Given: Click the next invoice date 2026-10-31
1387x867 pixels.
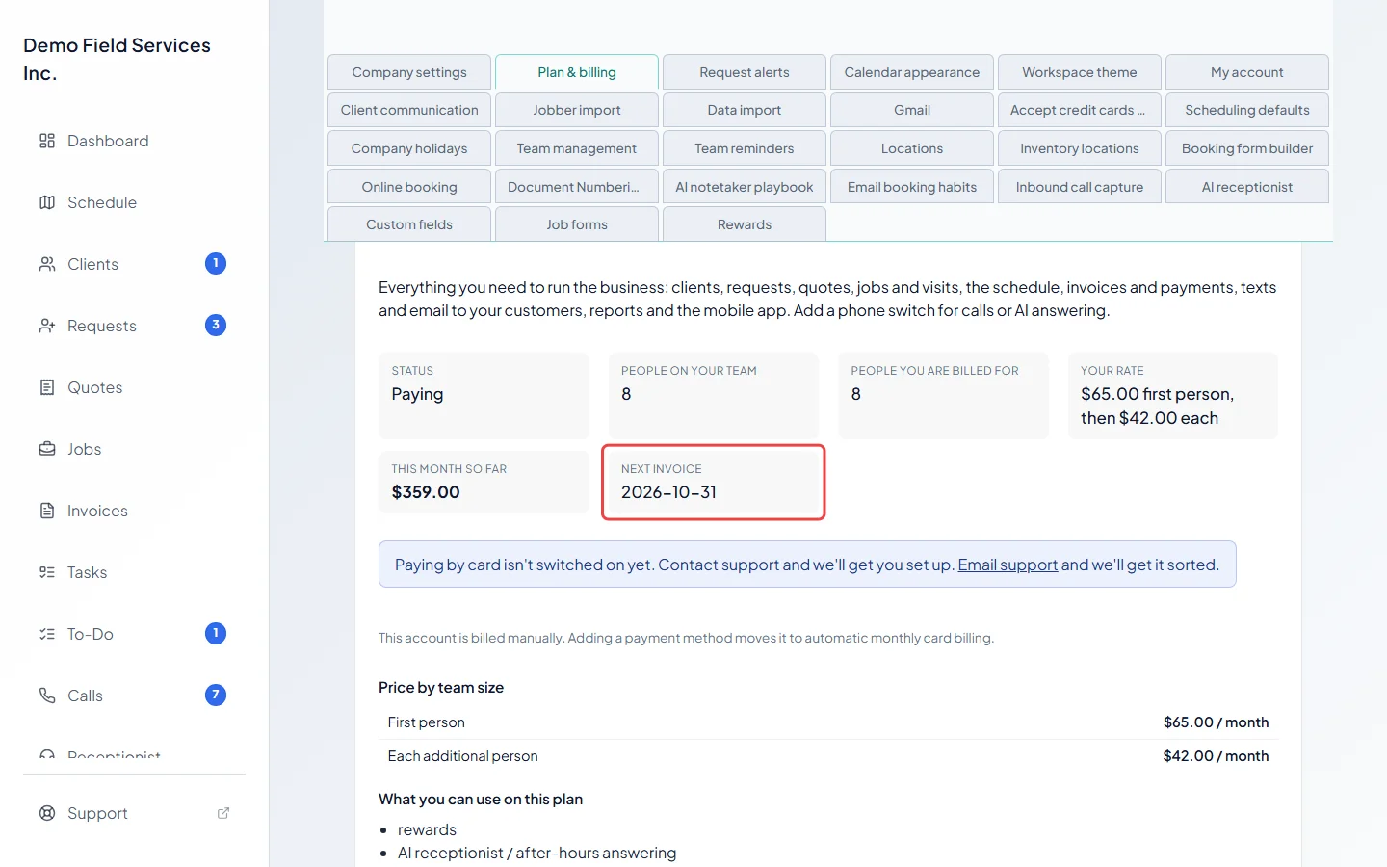Looking at the screenshot, I should (668, 492).
